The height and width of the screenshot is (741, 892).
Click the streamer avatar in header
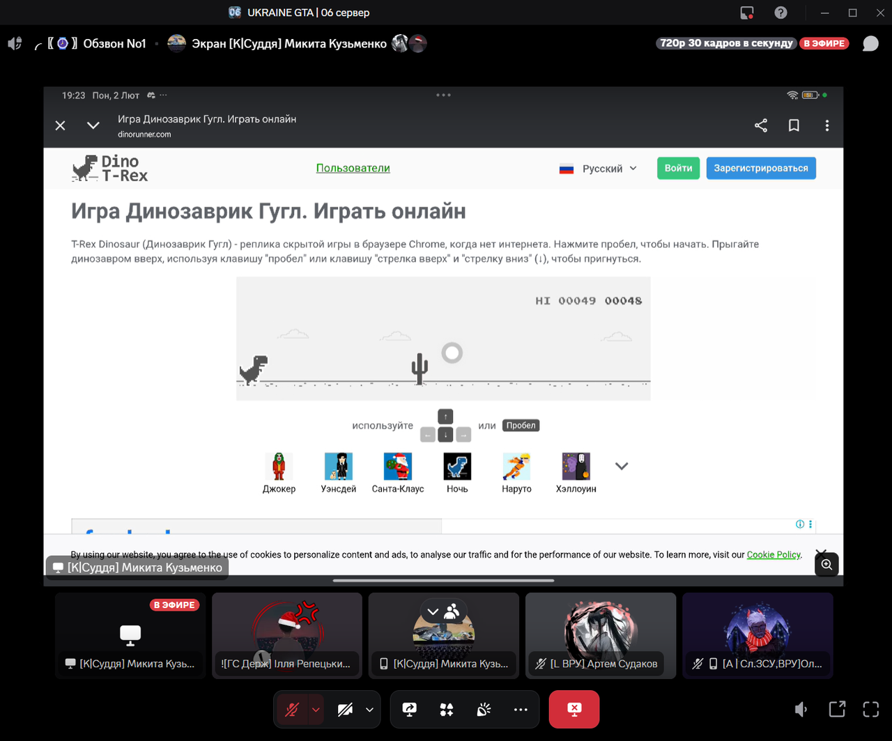[x=177, y=43]
